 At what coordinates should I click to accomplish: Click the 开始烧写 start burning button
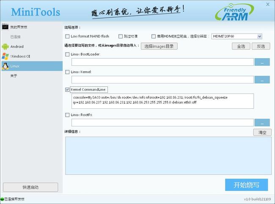pos(246,185)
